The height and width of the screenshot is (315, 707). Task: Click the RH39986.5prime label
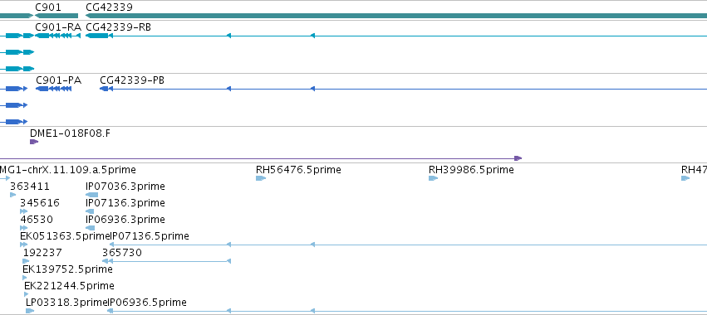tap(471, 170)
